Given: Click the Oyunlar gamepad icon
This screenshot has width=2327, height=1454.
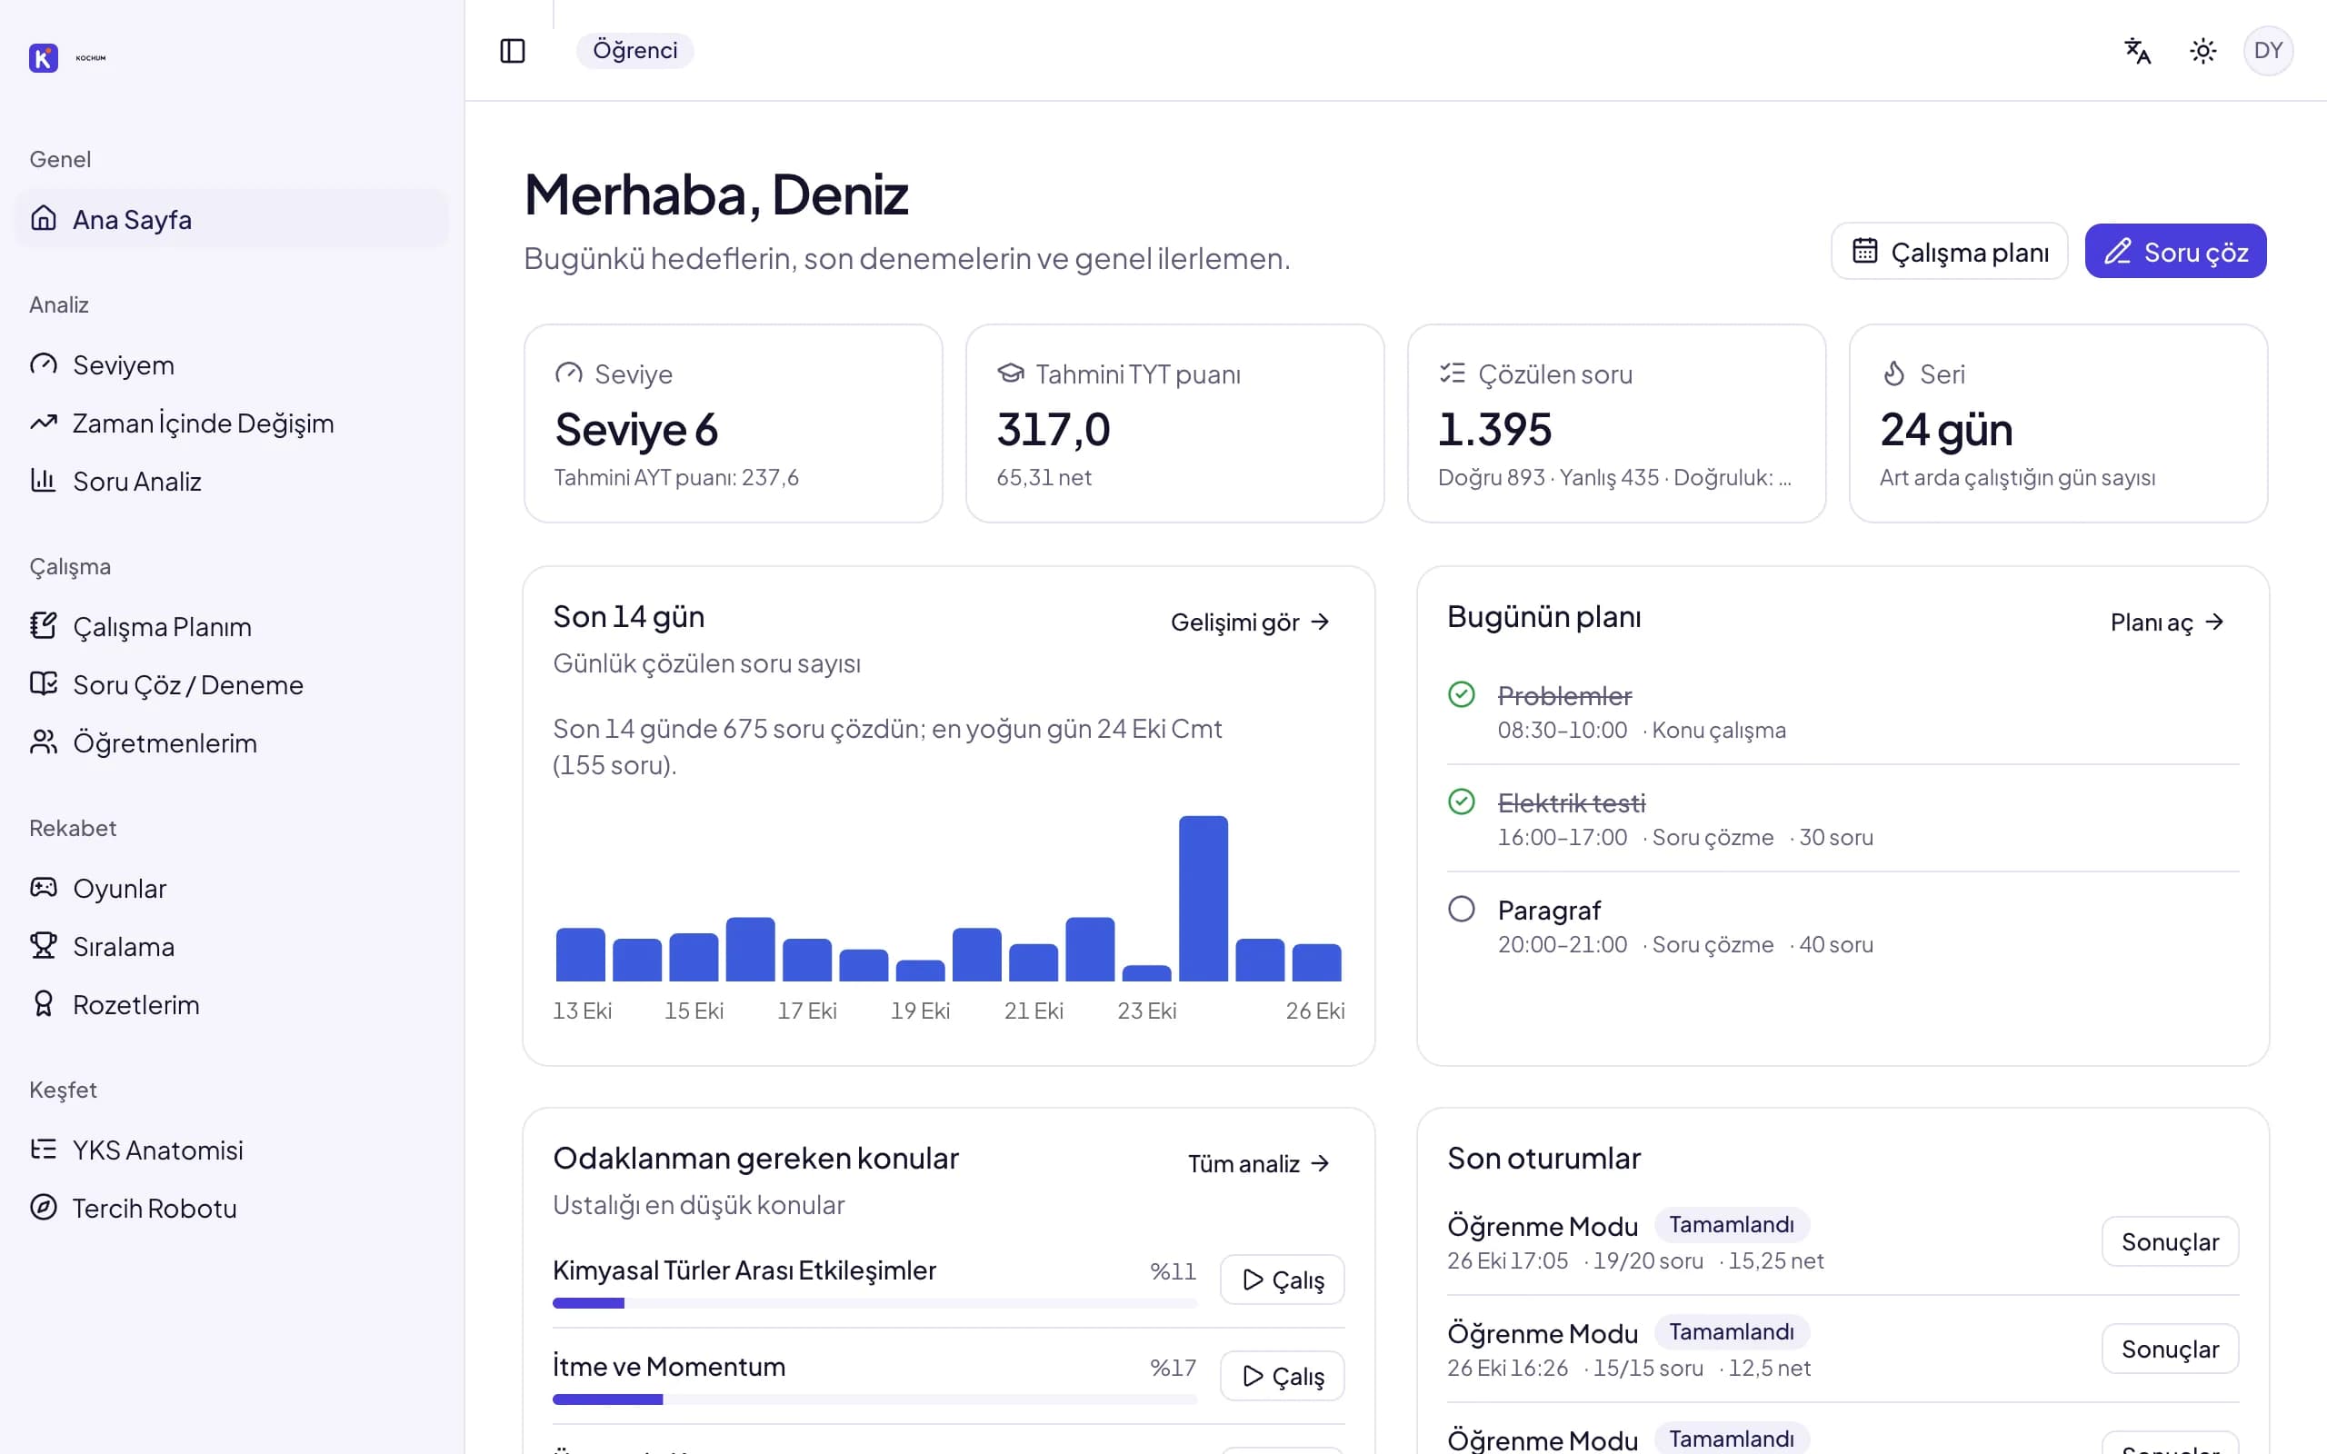Looking at the screenshot, I should (x=44, y=888).
